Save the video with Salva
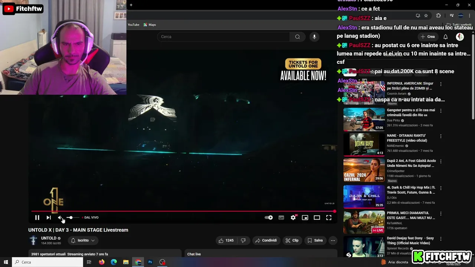This screenshot has width=475, height=267. 315,240
